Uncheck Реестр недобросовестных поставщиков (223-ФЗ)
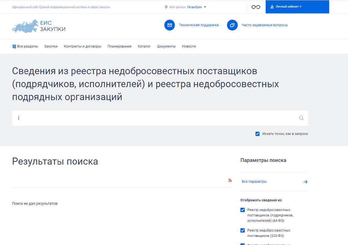 [242, 230]
